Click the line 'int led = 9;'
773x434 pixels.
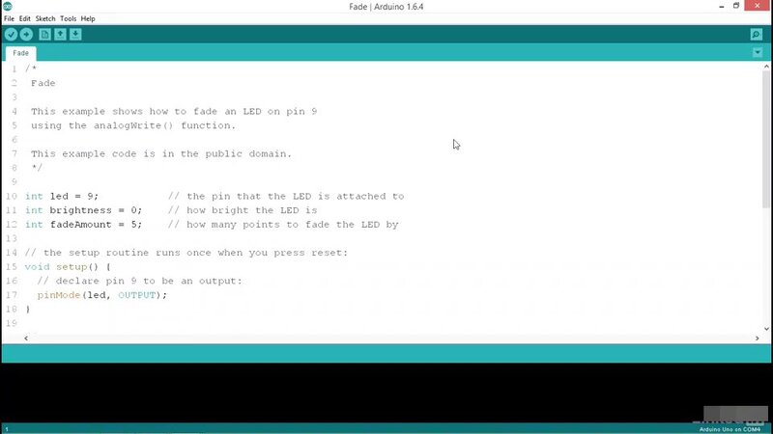(x=62, y=197)
